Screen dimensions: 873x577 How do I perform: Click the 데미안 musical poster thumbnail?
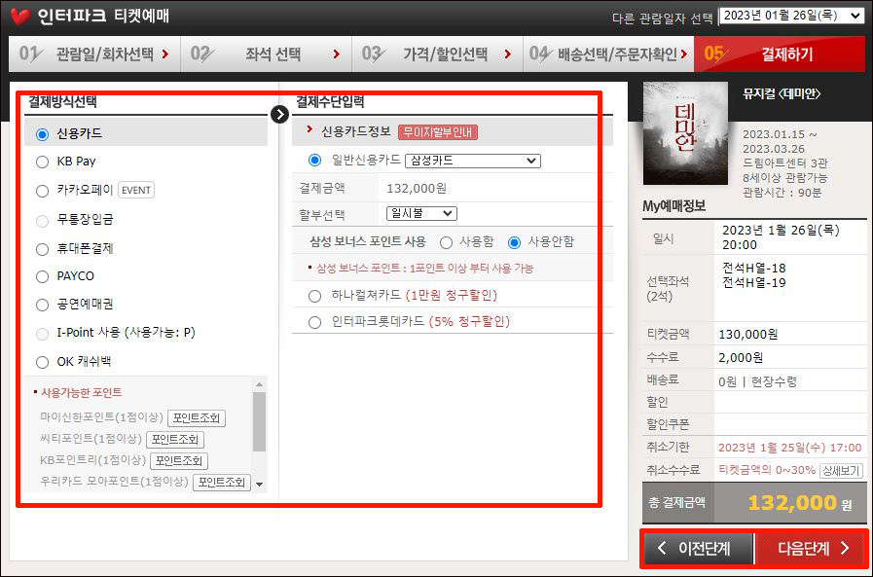pos(685,133)
